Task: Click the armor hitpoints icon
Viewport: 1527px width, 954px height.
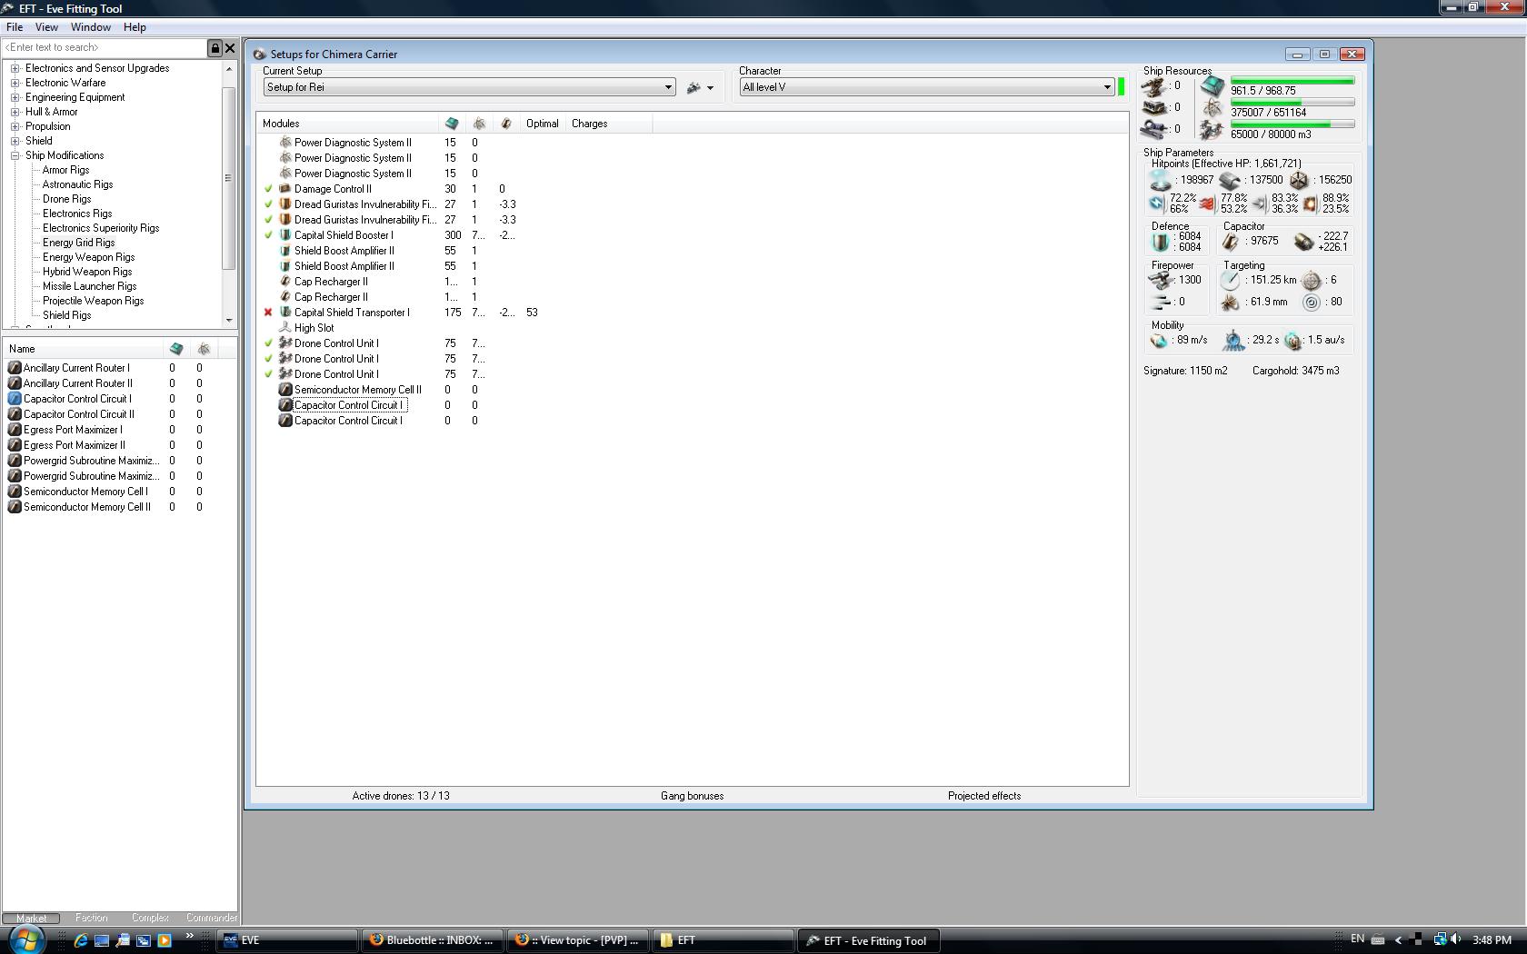Action: (x=1230, y=181)
